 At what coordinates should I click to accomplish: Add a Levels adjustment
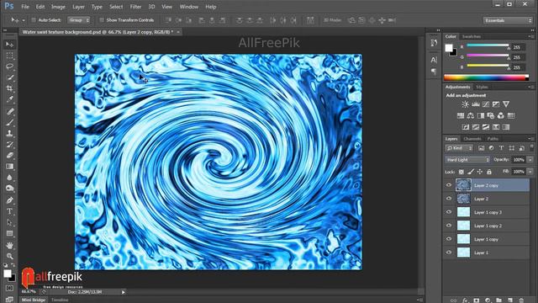476,104
